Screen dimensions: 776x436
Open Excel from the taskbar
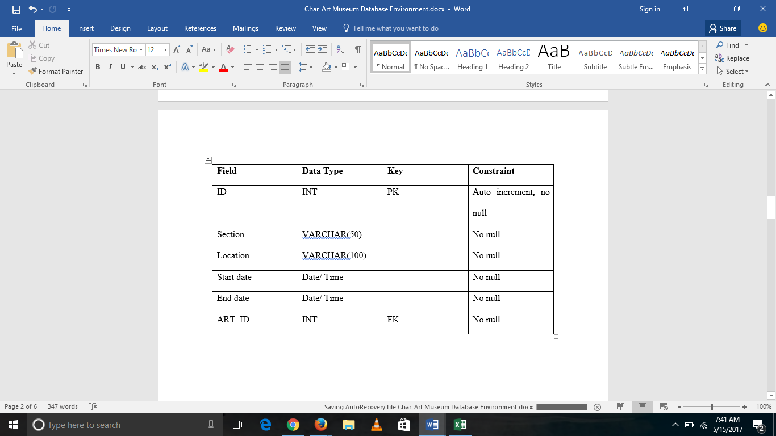[459, 424]
